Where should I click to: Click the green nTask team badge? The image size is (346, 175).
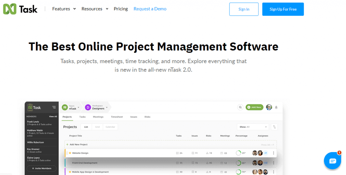pos(65,107)
